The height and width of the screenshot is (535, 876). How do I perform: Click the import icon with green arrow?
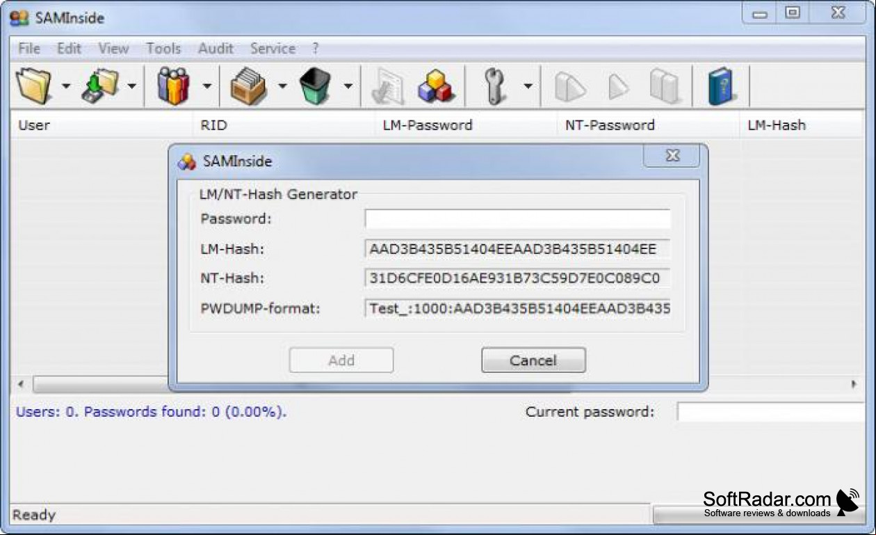pos(100,86)
